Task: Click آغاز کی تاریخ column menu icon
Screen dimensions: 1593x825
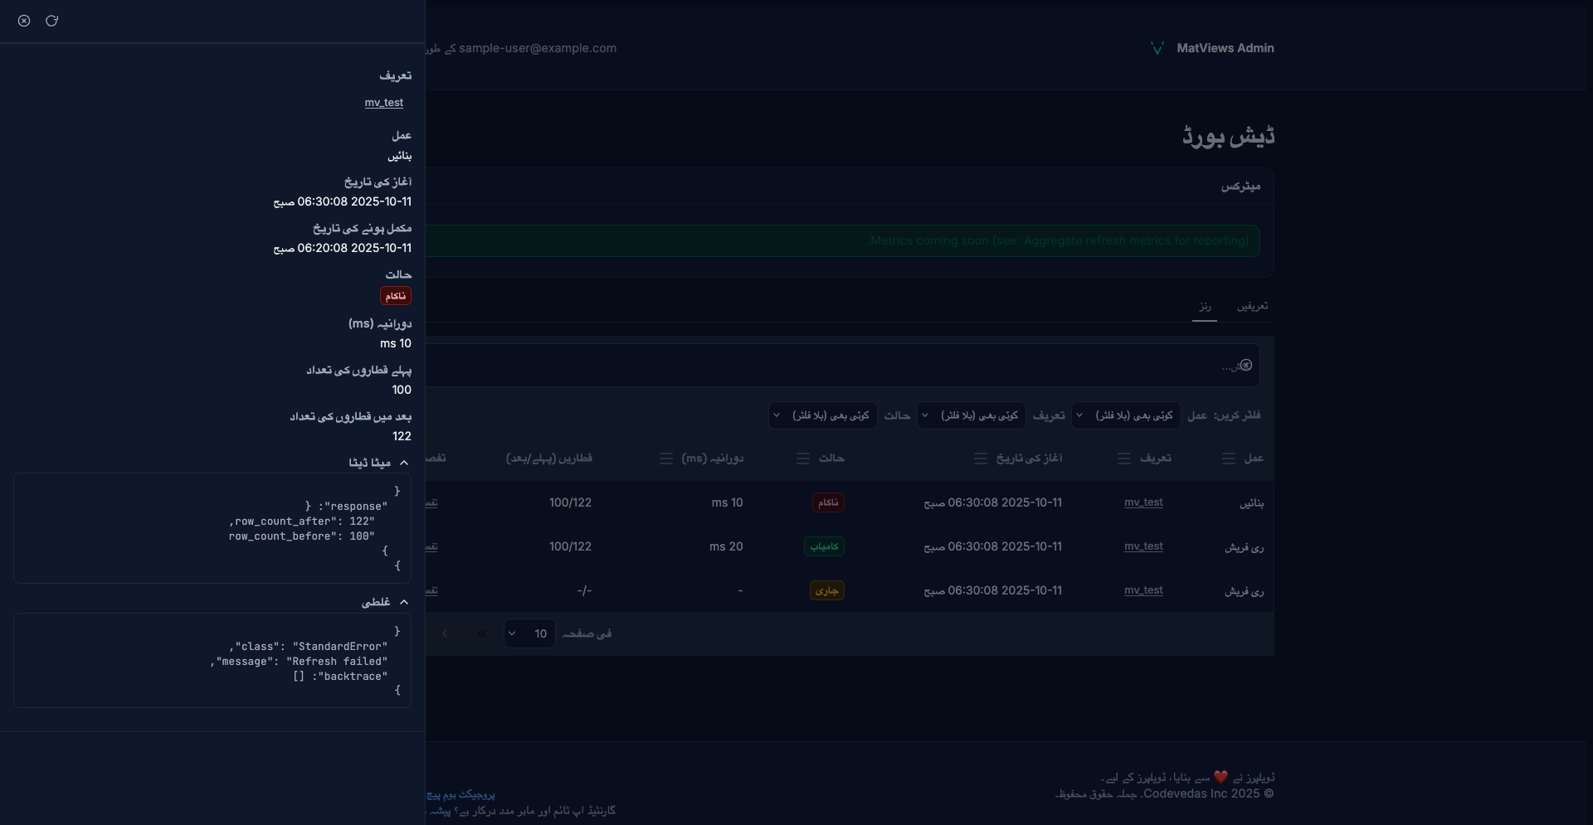Action: (x=981, y=459)
